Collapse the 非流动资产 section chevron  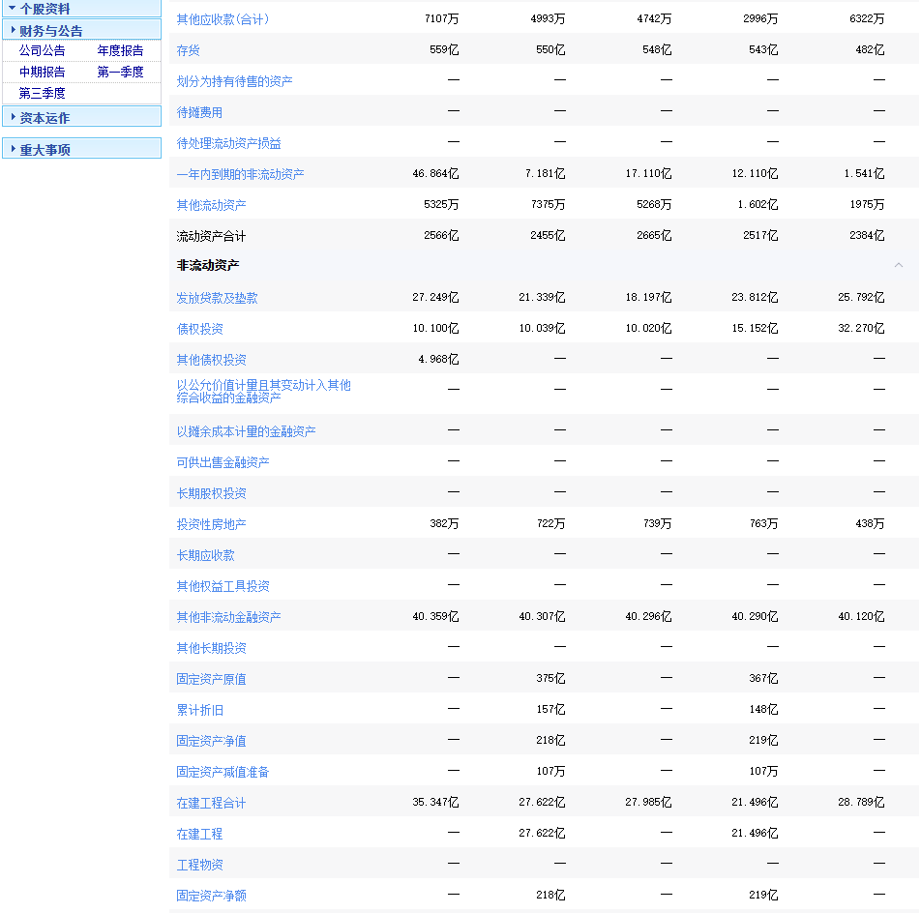point(898,265)
